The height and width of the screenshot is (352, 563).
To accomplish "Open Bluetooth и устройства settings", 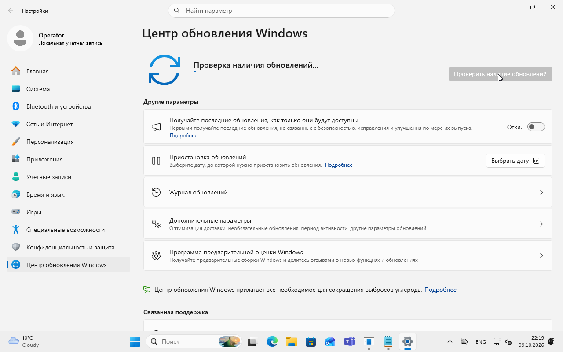I will (x=69, y=106).
